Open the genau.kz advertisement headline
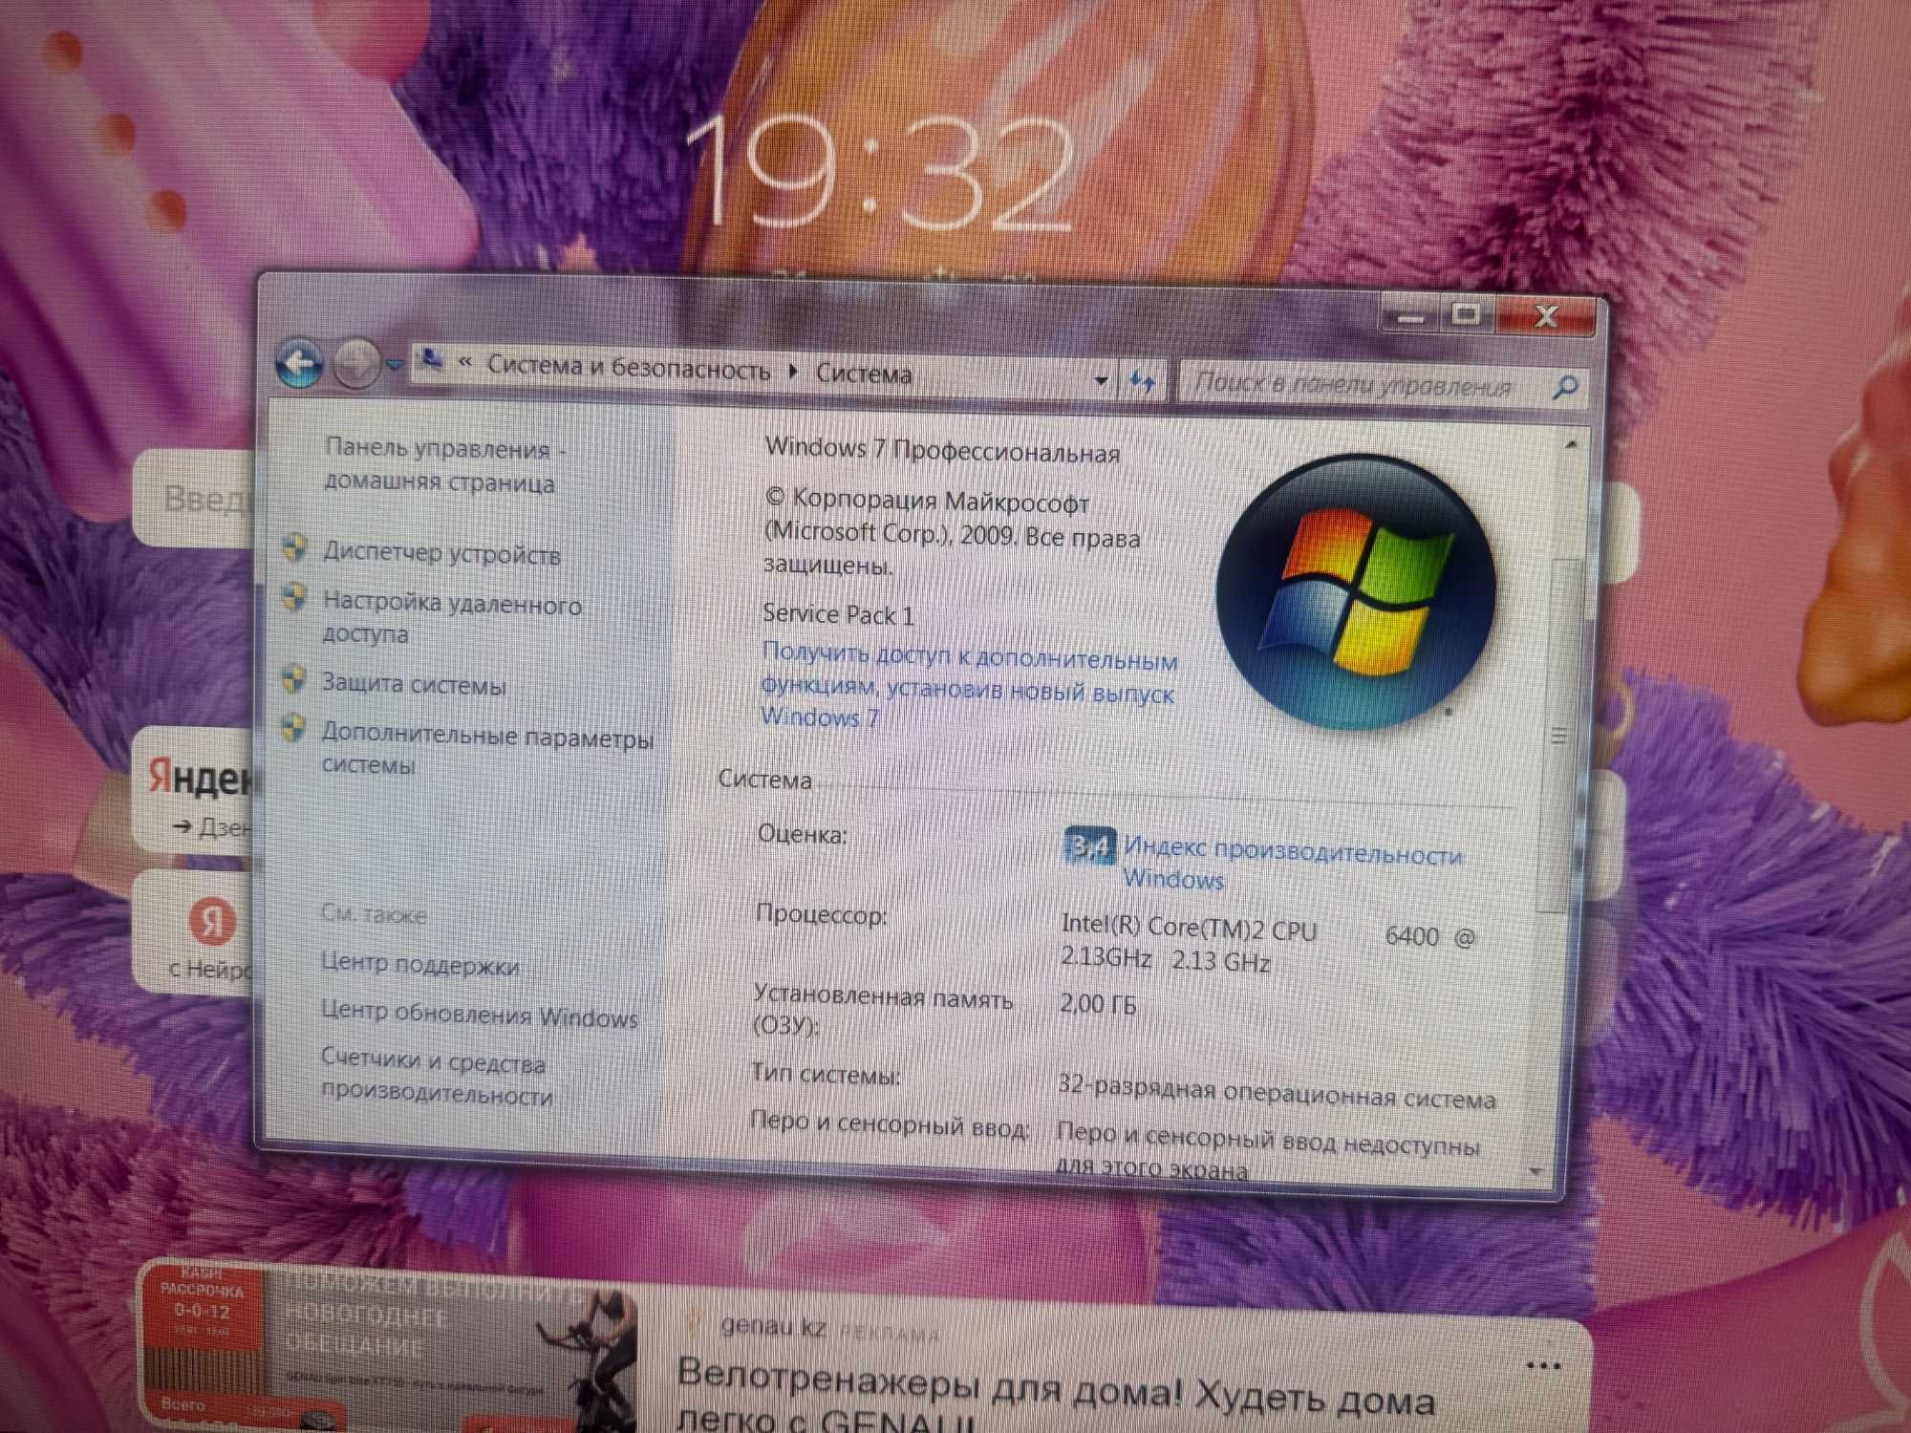This screenshot has width=1911, height=1433. (1056, 1397)
